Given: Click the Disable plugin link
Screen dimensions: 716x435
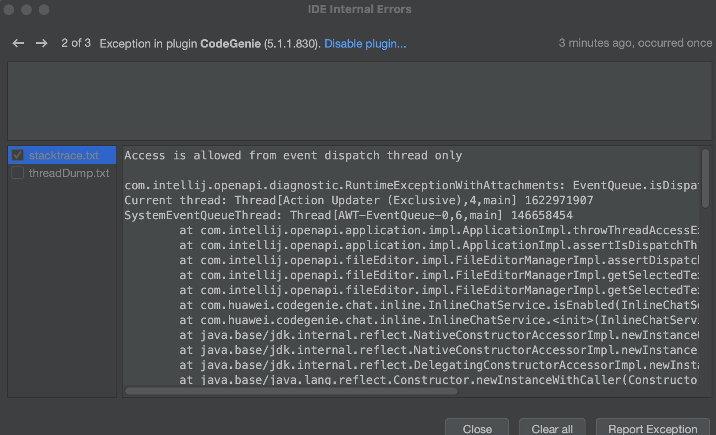Looking at the screenshot, I should coord(365,44).
